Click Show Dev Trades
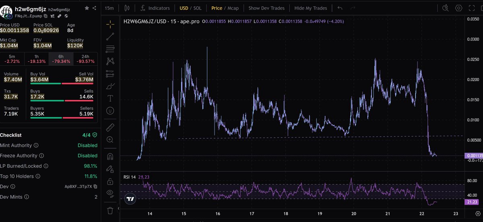Image resolution: width=483 pixels, height=222 pixels. point(266,8)
